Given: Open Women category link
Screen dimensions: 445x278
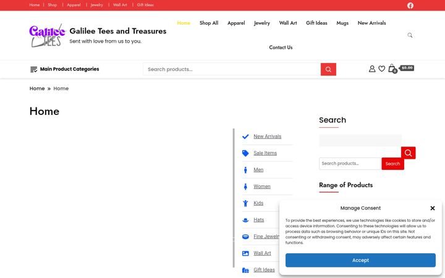Looking at the screenshot, I should [x=262, y=187].
